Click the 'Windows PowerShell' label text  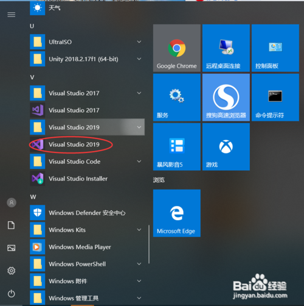click(x=77, y=264)
